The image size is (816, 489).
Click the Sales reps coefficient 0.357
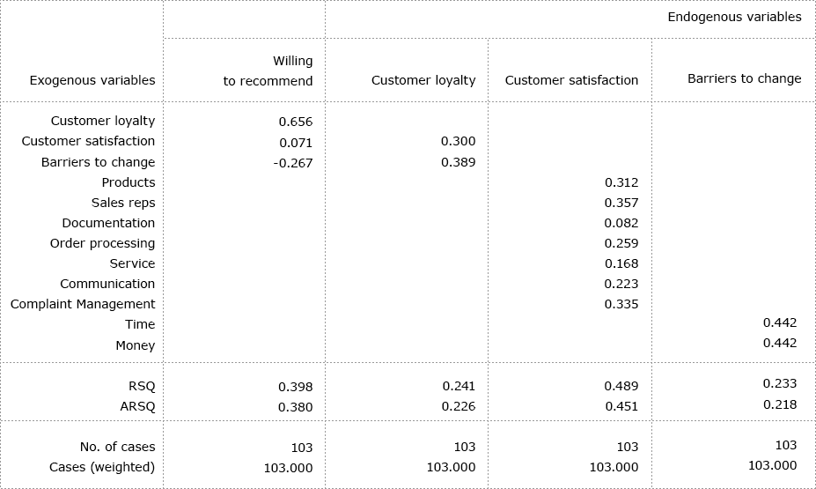click(621, 203)
